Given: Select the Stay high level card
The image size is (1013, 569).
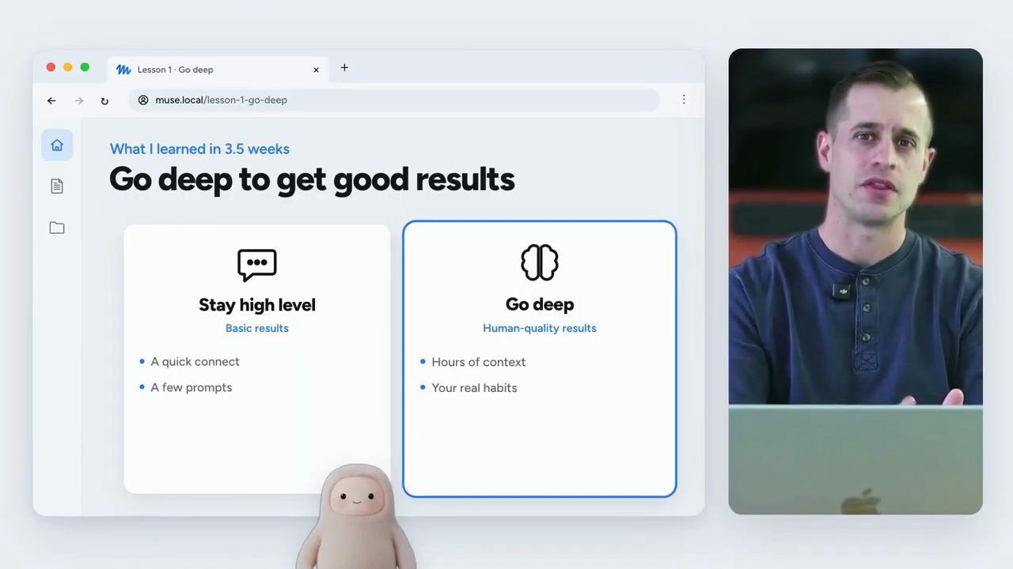Looking at the screenshot, I should pyautogui.click(x=257, y=359).
